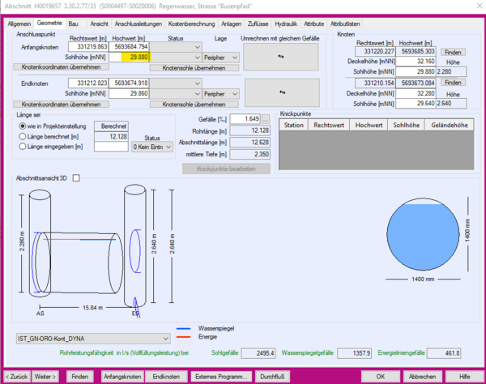Open the ellipsis button beside Gefälle value
486x384 pixels.
pyautogui.click(x=265, y=119)
